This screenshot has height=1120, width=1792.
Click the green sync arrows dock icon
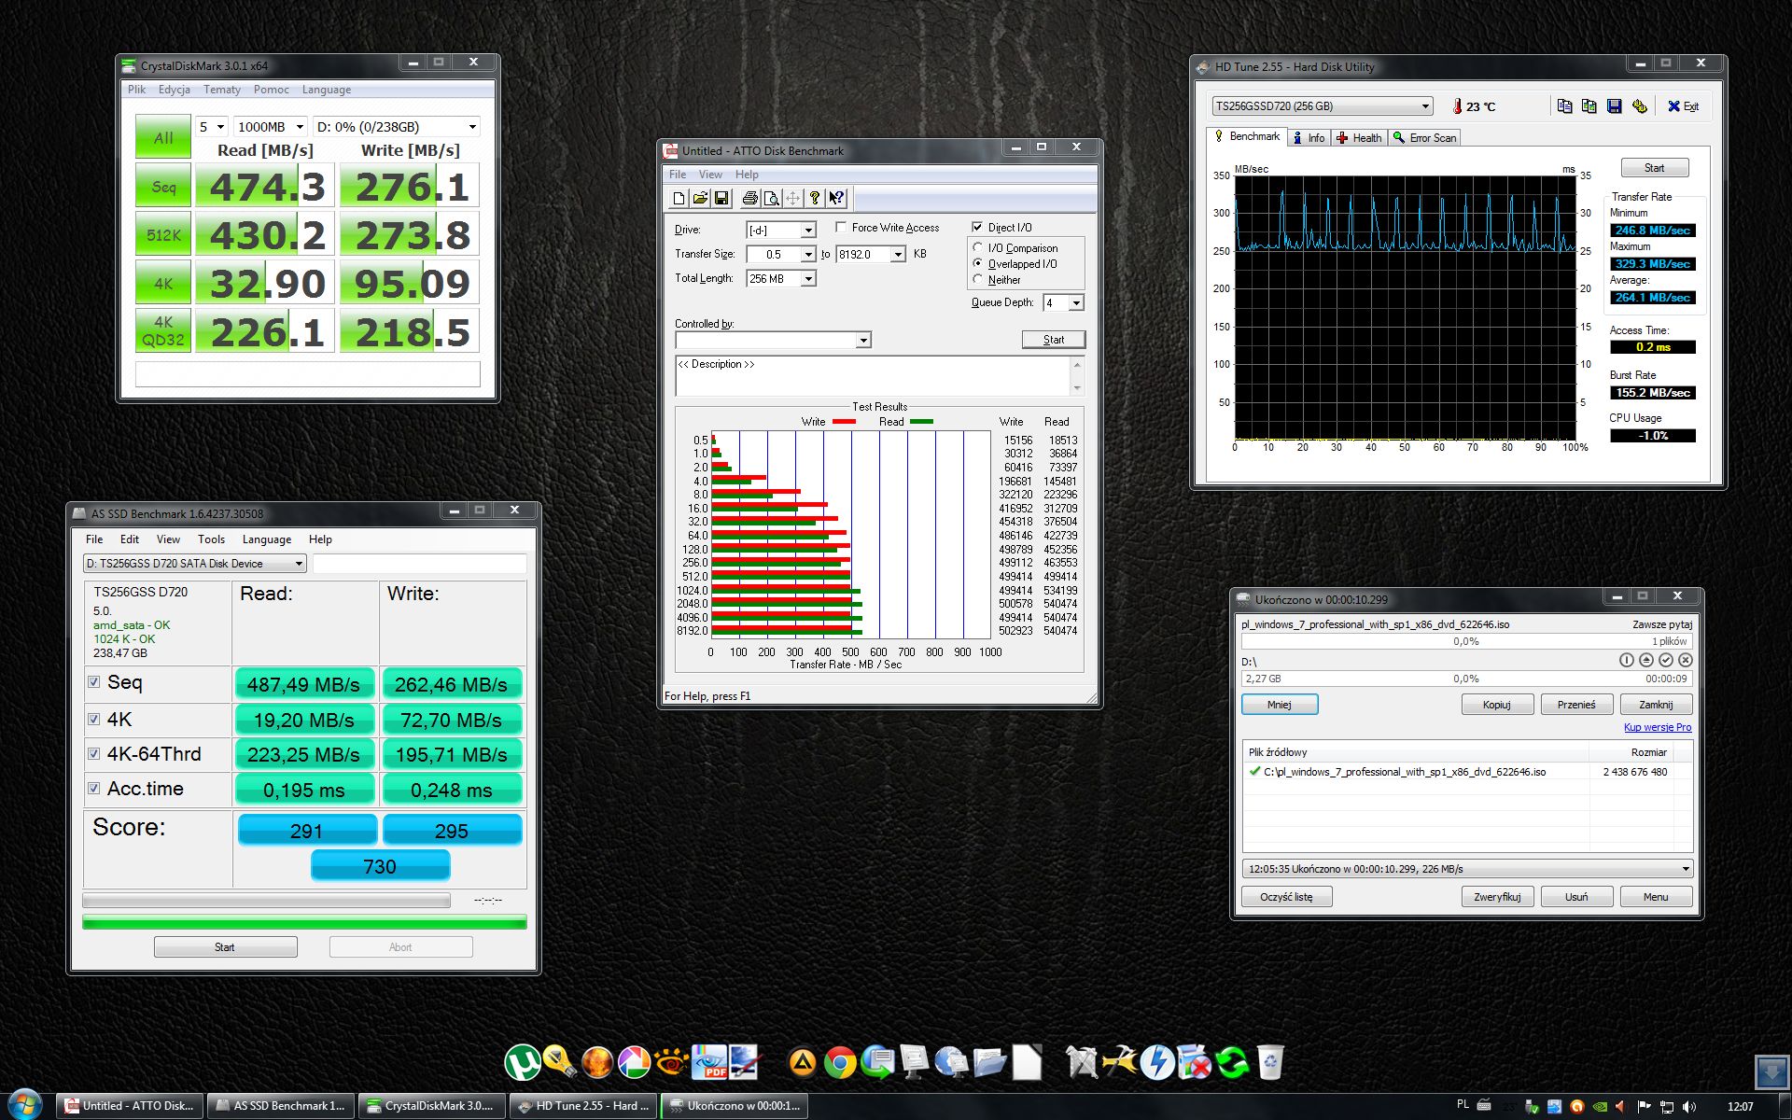click(x=1232, y=1062)
